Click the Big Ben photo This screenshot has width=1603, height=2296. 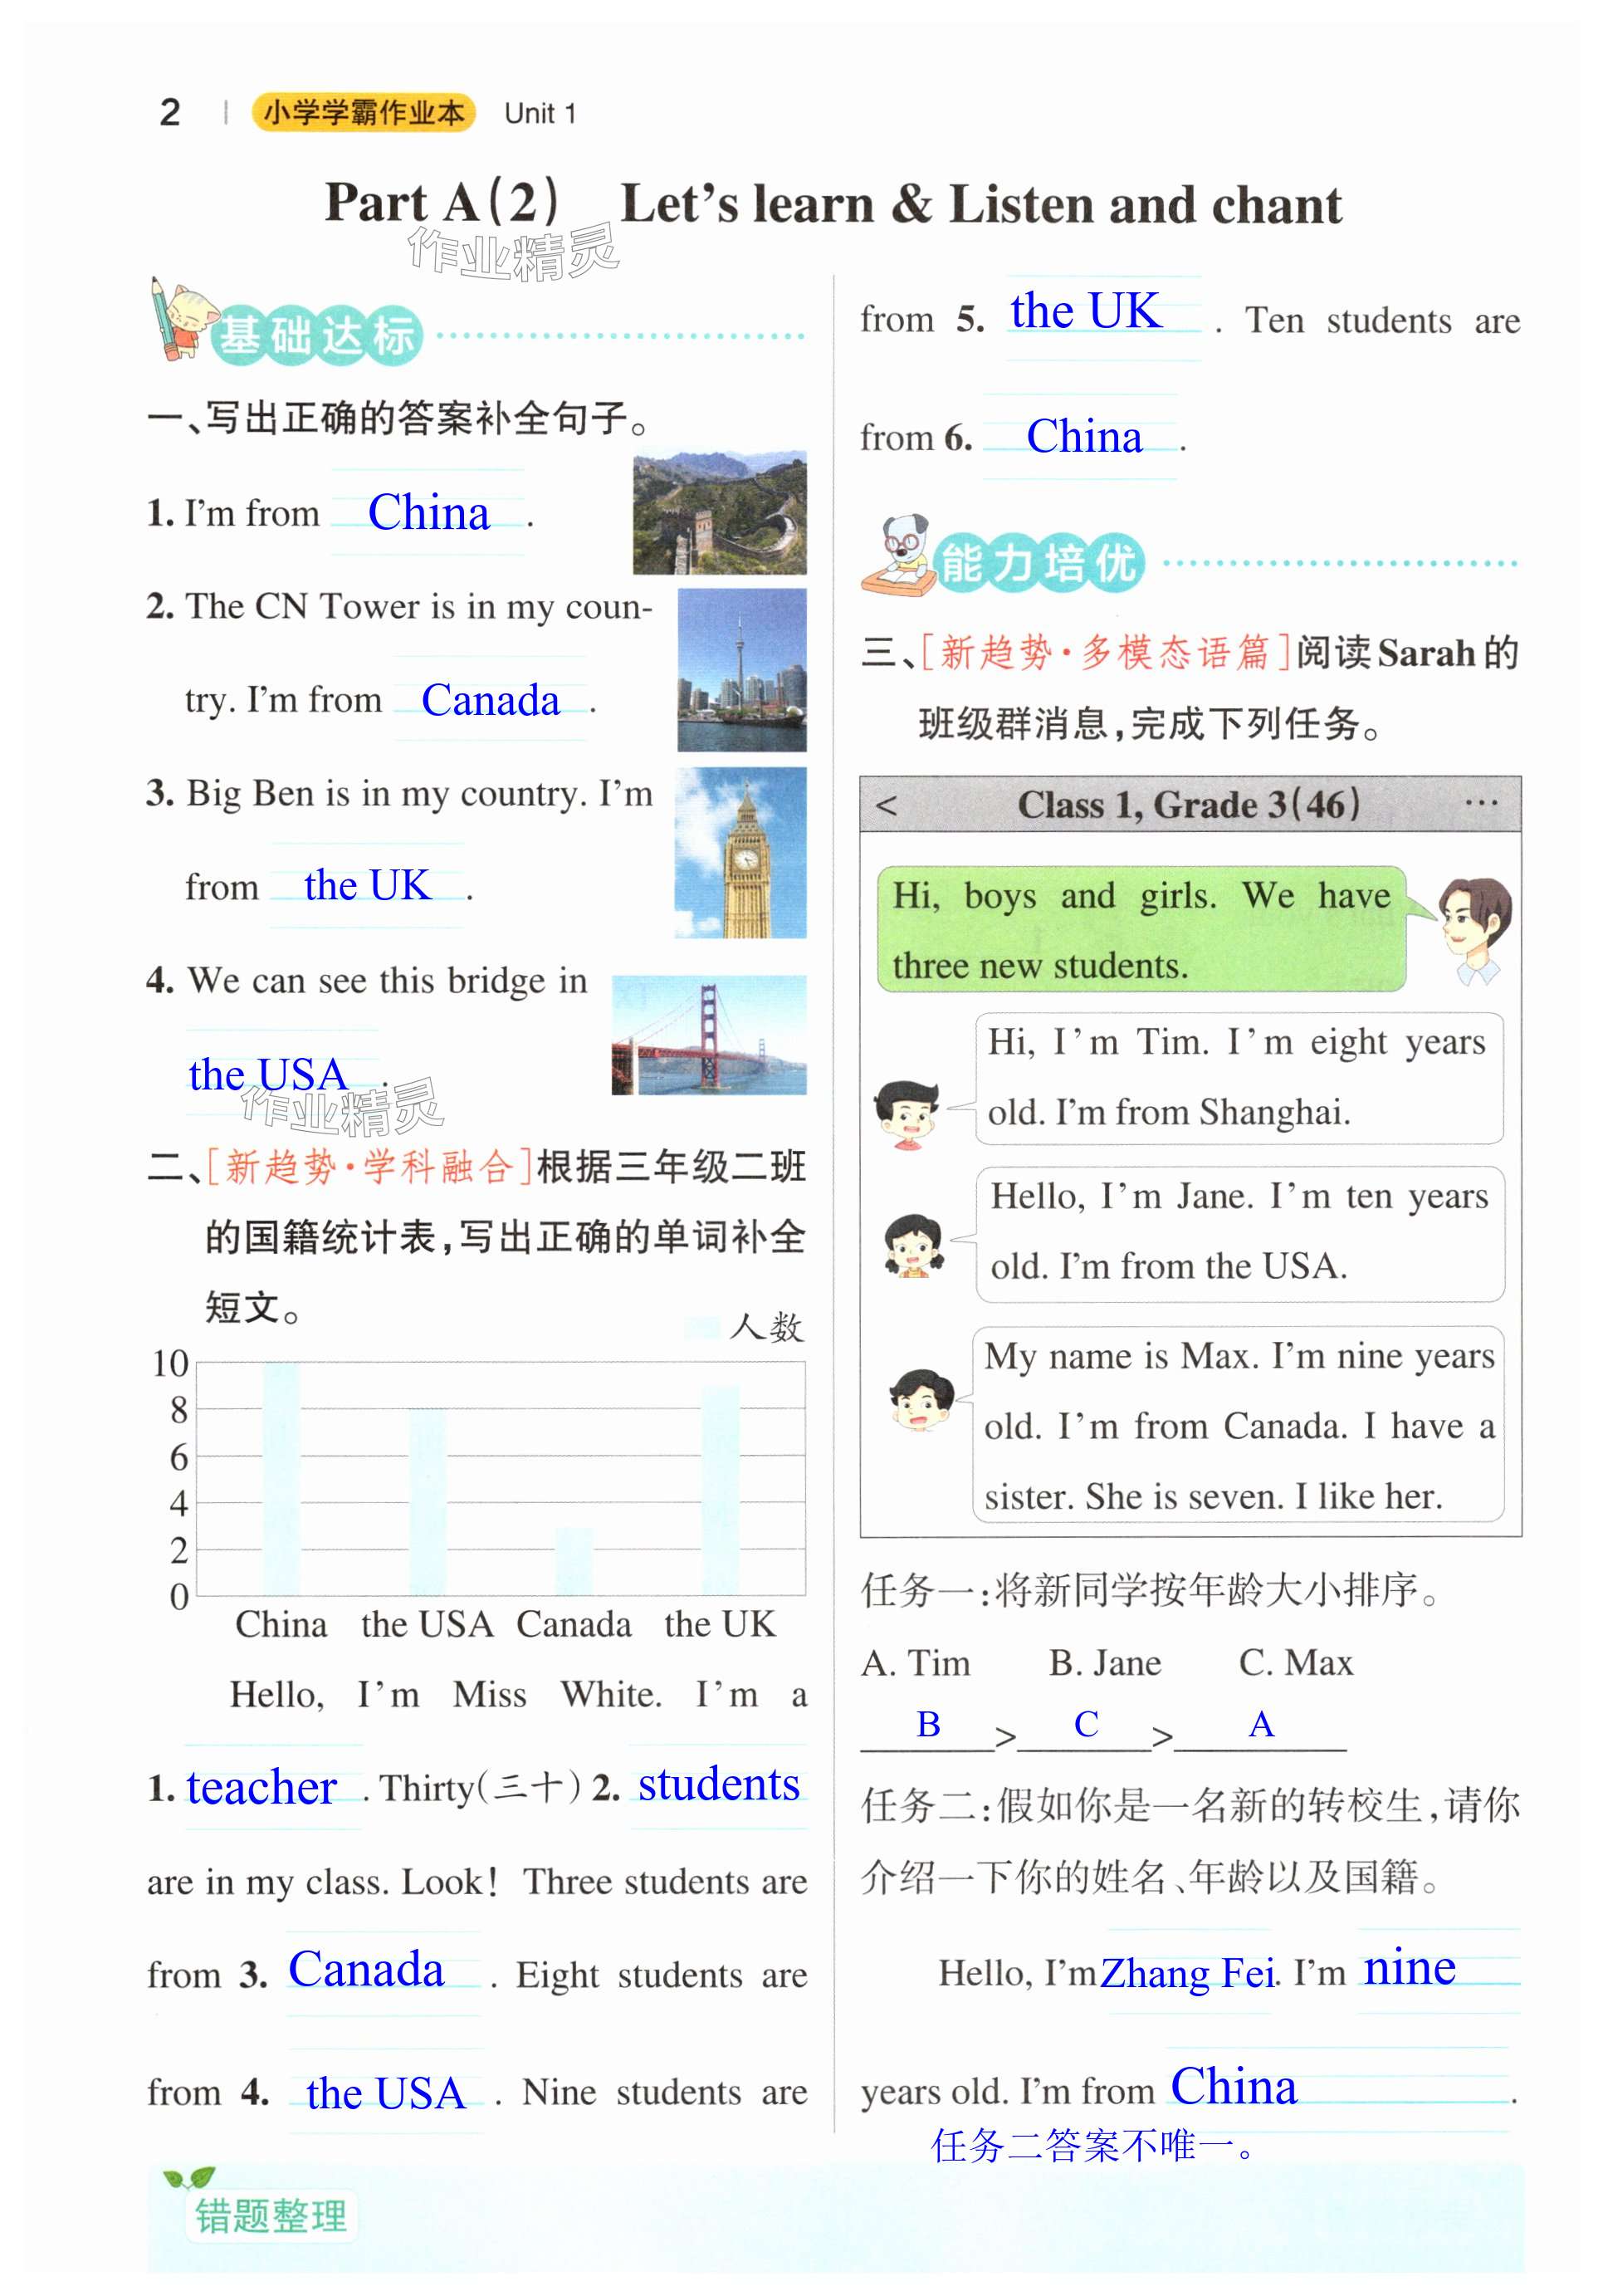tap(740, 853)
